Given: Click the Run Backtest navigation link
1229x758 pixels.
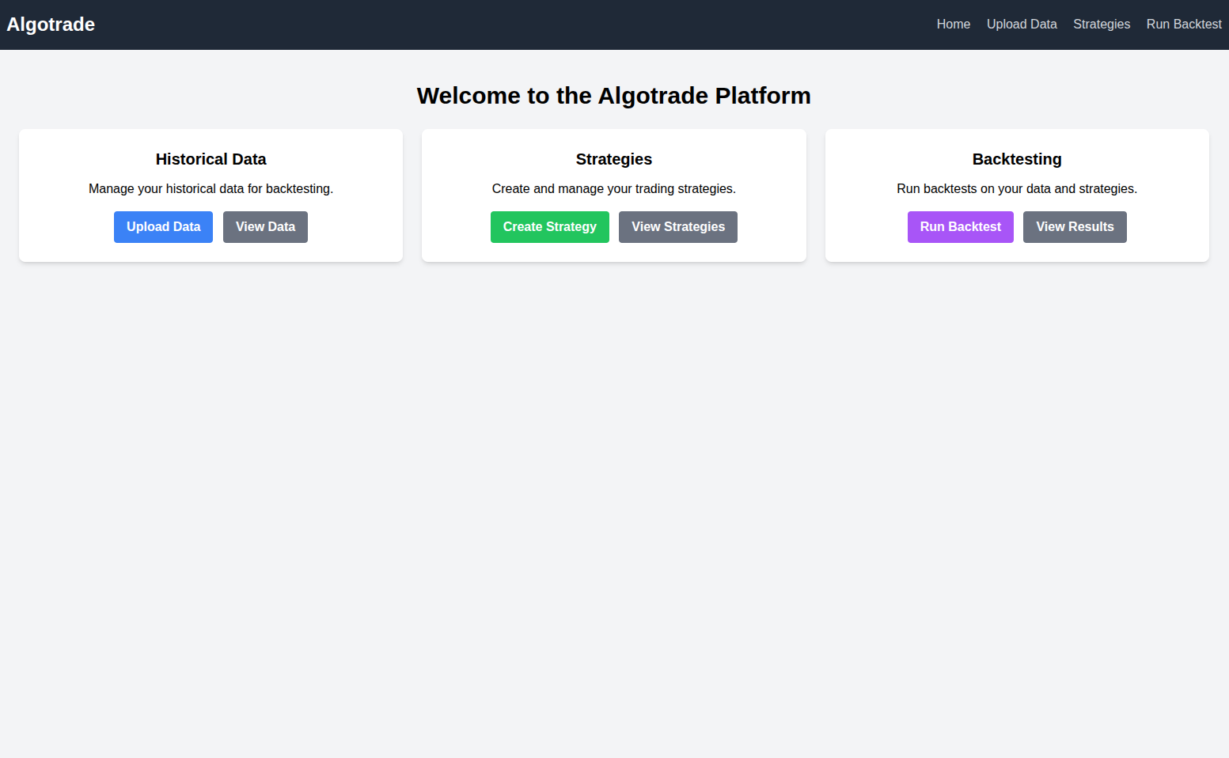Looking at the screenshot, I should [1184, 24].
